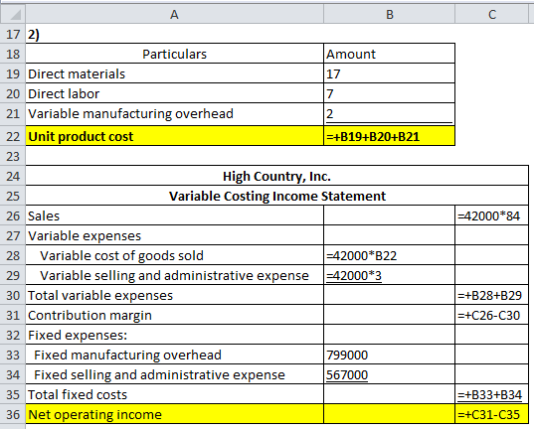Select row 30 header

click(13, 295)
